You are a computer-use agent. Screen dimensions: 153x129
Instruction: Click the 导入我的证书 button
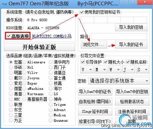131,44
